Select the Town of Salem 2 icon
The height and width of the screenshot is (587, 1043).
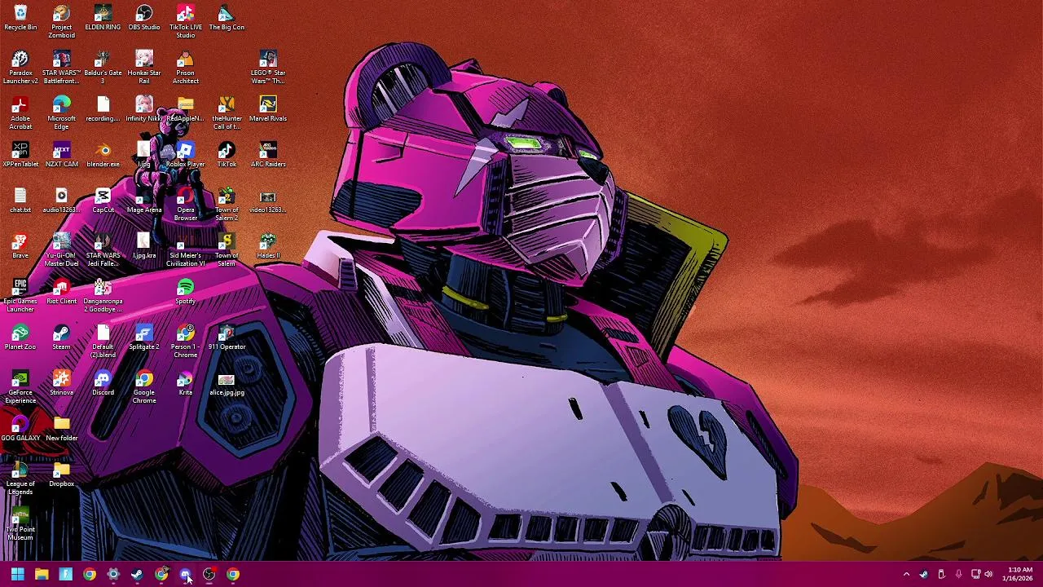point(227,205)
